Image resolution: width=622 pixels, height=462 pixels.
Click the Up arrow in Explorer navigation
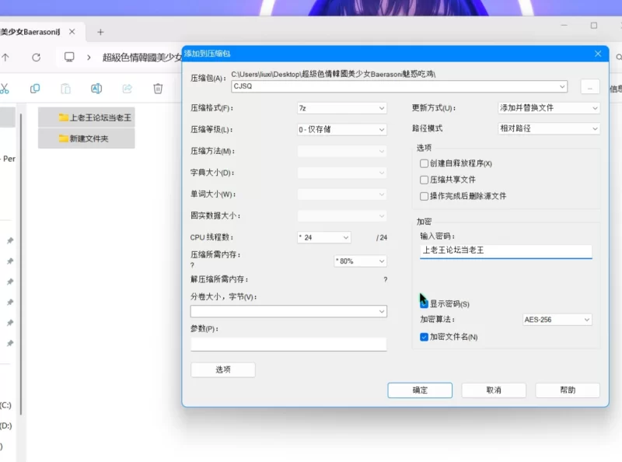(x=5, y=58)
